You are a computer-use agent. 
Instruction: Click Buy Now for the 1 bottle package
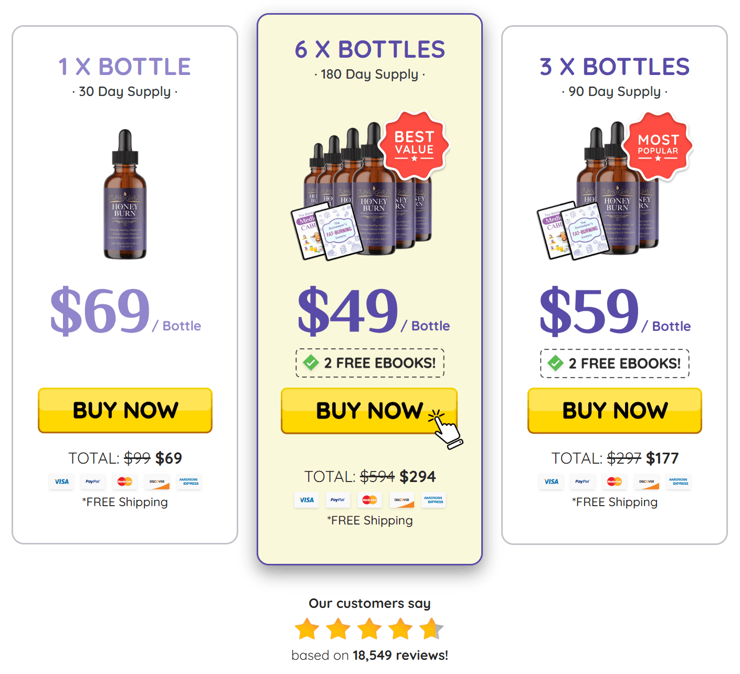pos(125,410)
